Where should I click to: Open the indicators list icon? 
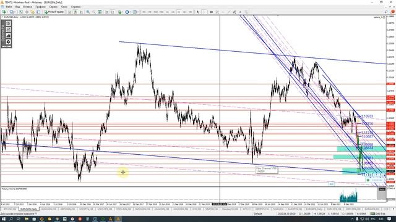[119, 12]
